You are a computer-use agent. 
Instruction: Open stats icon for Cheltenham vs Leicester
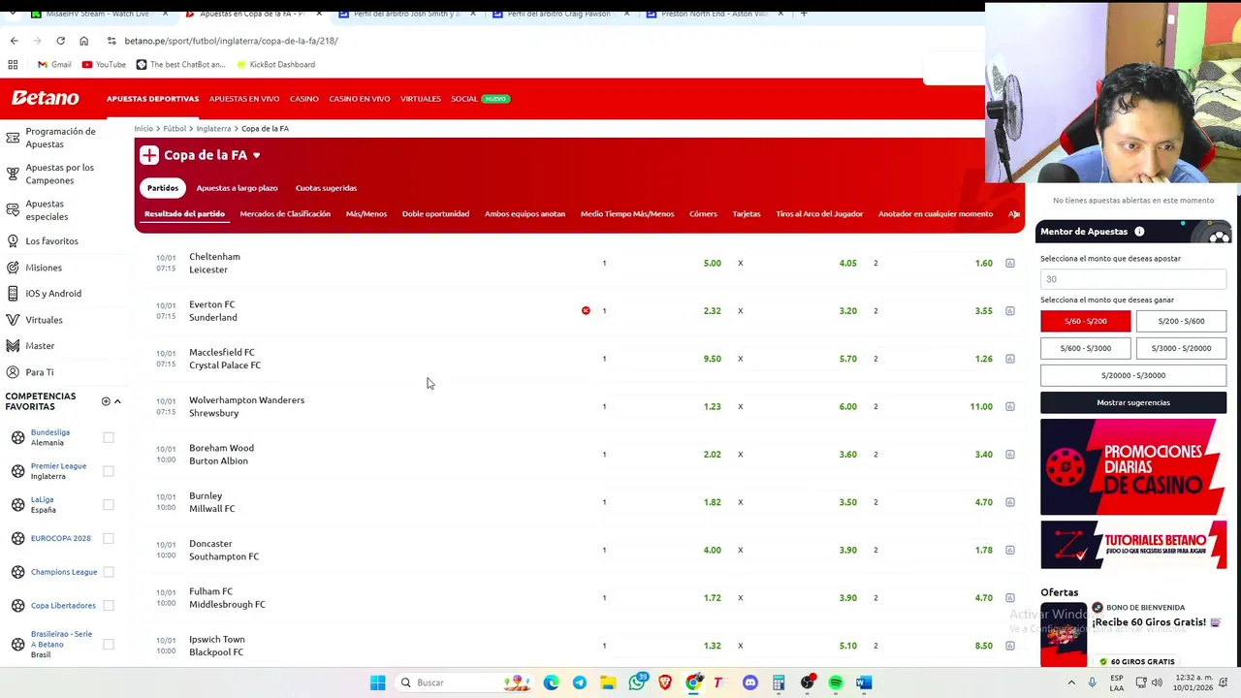click(x=1009, y=263)
